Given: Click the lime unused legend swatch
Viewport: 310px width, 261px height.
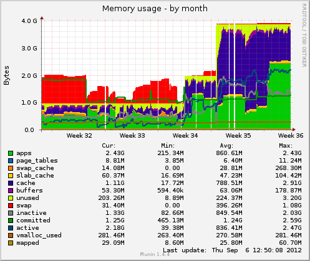Looking at the screenshot, I should pos(11,198).
